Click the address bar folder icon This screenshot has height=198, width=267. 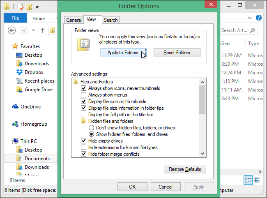click(x=53, y=30)
